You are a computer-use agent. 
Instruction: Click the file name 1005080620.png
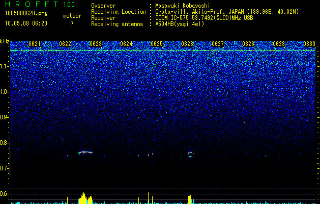tap(26, 13)
